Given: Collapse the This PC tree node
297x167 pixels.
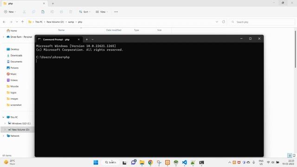Looking at the screenshot, I should [3, 117].
